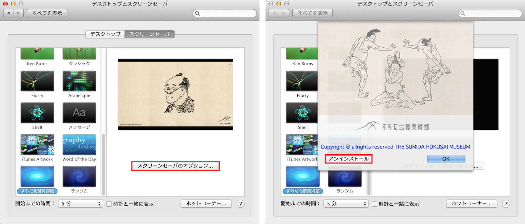Viewport: 525px width, 224px height.
Task: Click すべてを表示 in left window
Action: click(47, 13)
